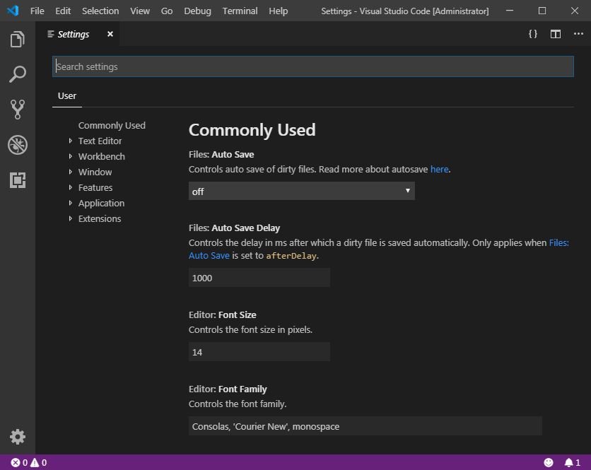Expand the Extensions settings category
The image size is (591, 470).
coord(71,218)
